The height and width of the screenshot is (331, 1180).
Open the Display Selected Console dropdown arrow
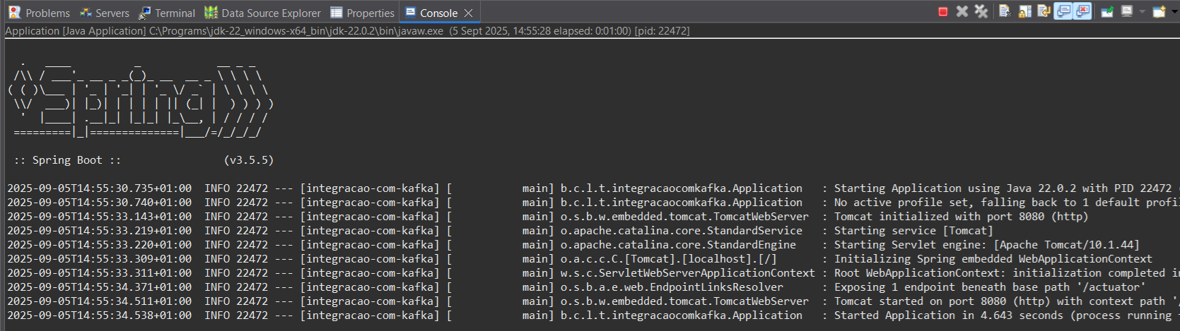click(x=1142, y=11)
